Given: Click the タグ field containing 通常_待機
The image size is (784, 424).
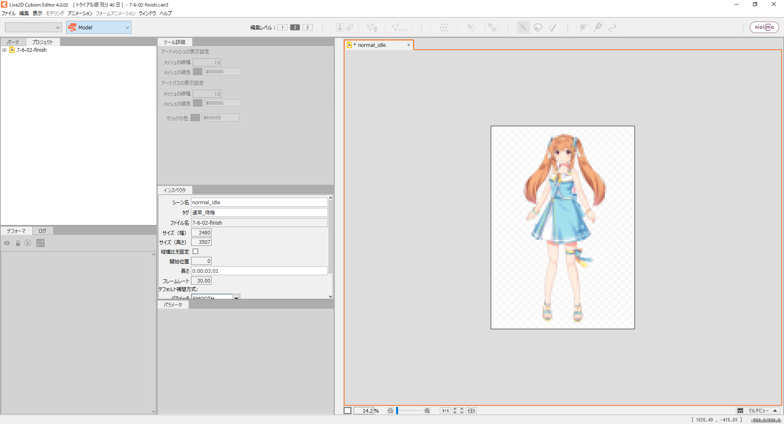Looking at the screenshot, I should (259, 212).
